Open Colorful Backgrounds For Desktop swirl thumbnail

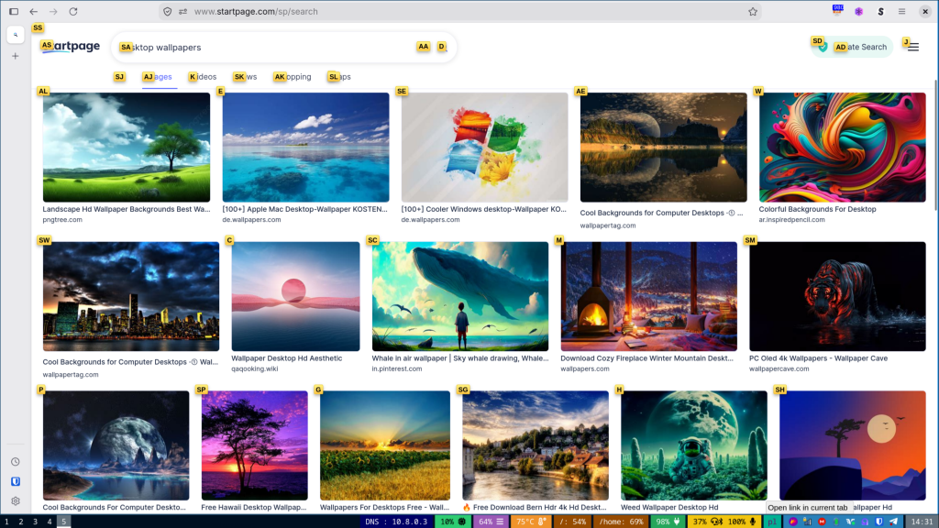coord(842,148)
